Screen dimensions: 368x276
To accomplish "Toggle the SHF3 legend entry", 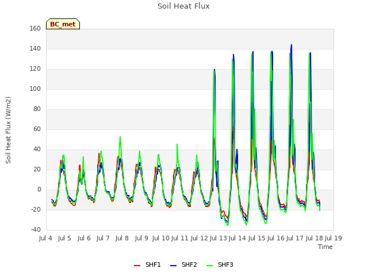I will (220, 264).
